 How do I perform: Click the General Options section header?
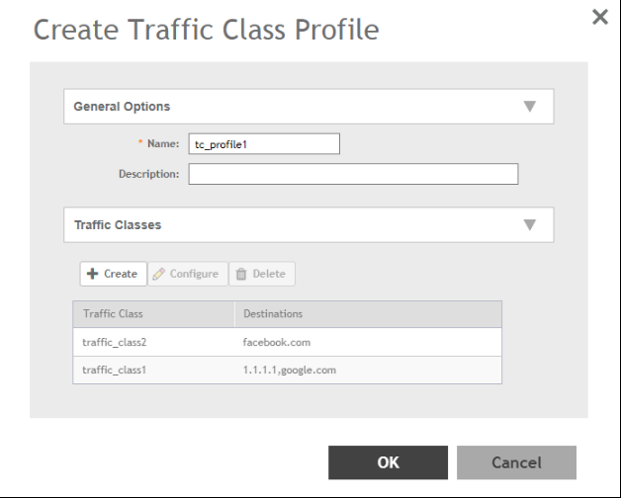tap(123, 107)
